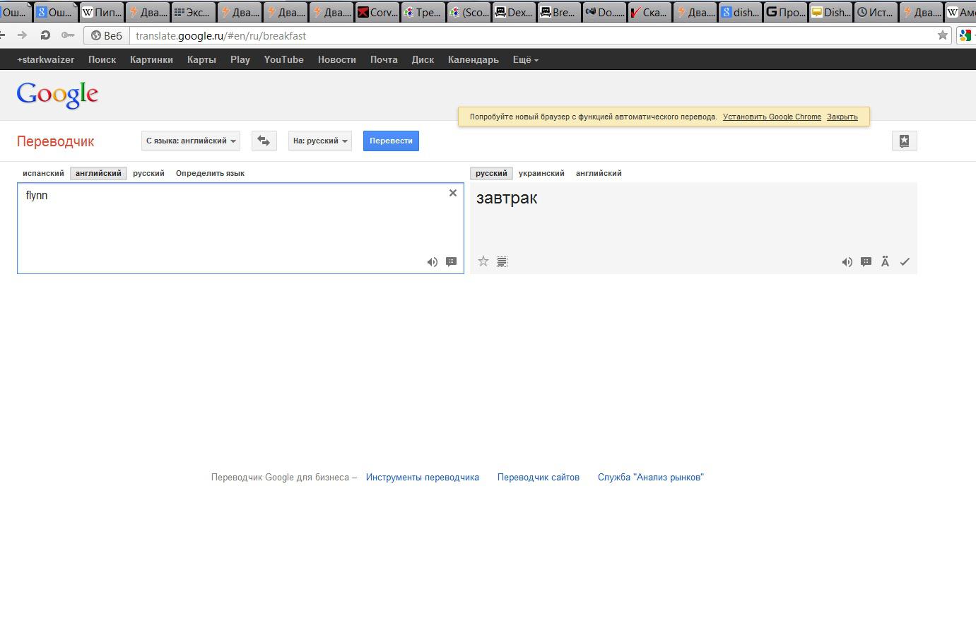976x621 pixels.
Task: Choose 'Определить язык' option
Action: coord(210,173)
